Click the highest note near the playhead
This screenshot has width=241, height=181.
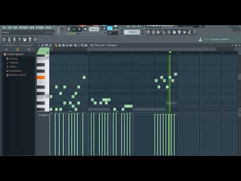[175, 74]
